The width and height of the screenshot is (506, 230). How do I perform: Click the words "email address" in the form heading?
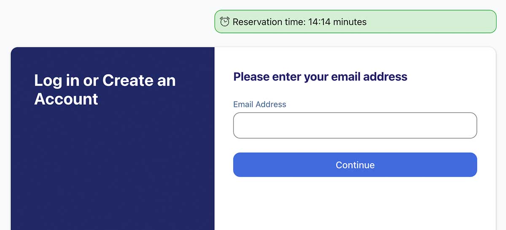click(369, 77)
